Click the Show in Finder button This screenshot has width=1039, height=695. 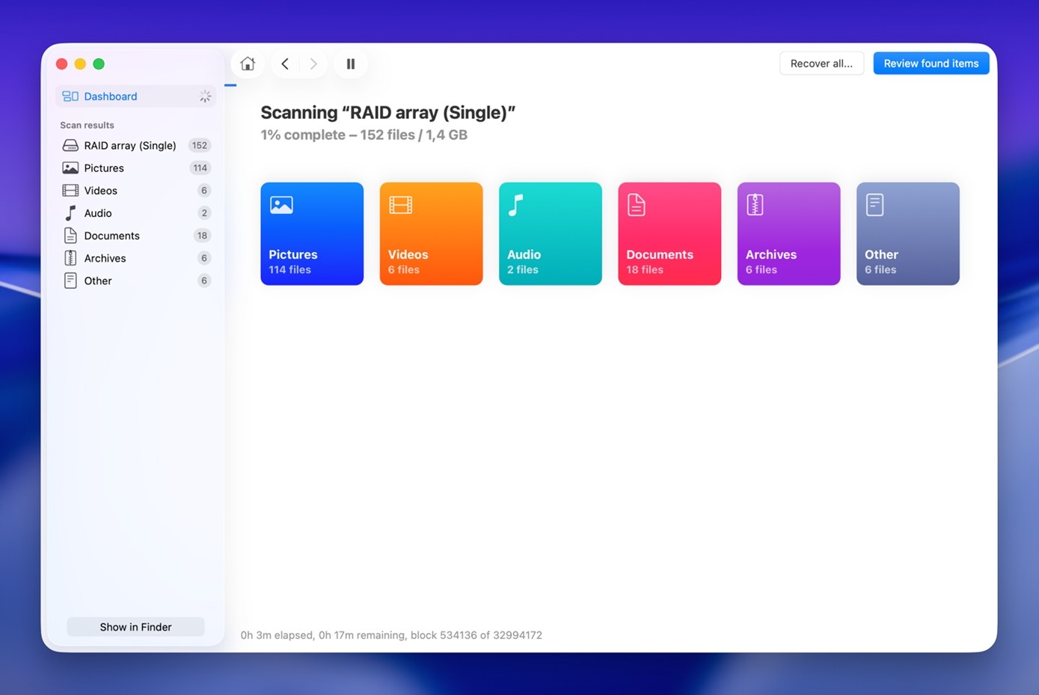135,627
